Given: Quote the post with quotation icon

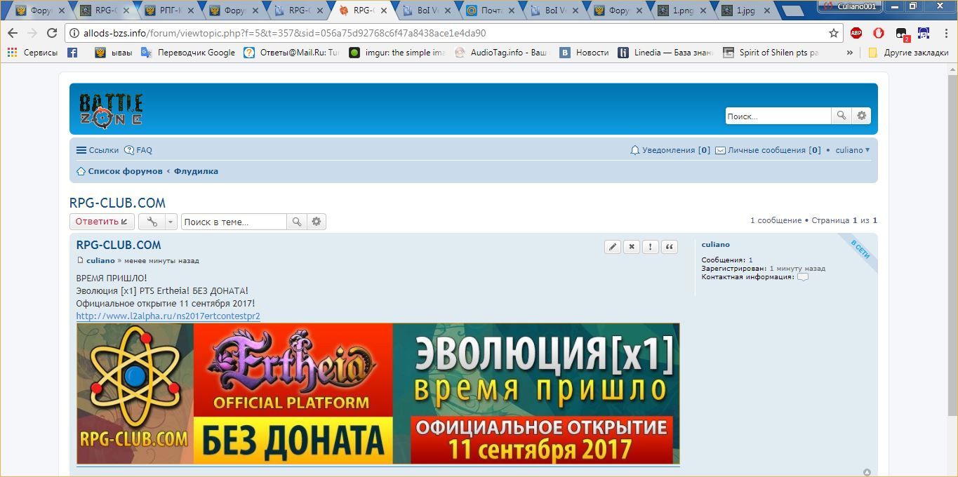Looking at the screenshot, I should [x=670, y=247].
